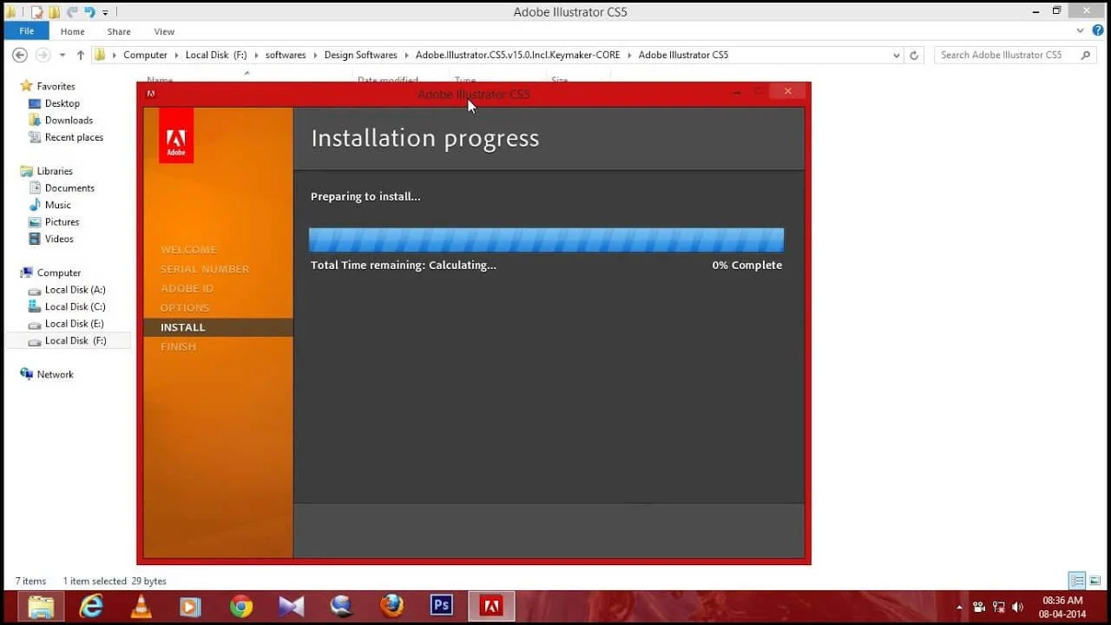Open Local Disk (A:) in navigation pane

pos(75,290)
